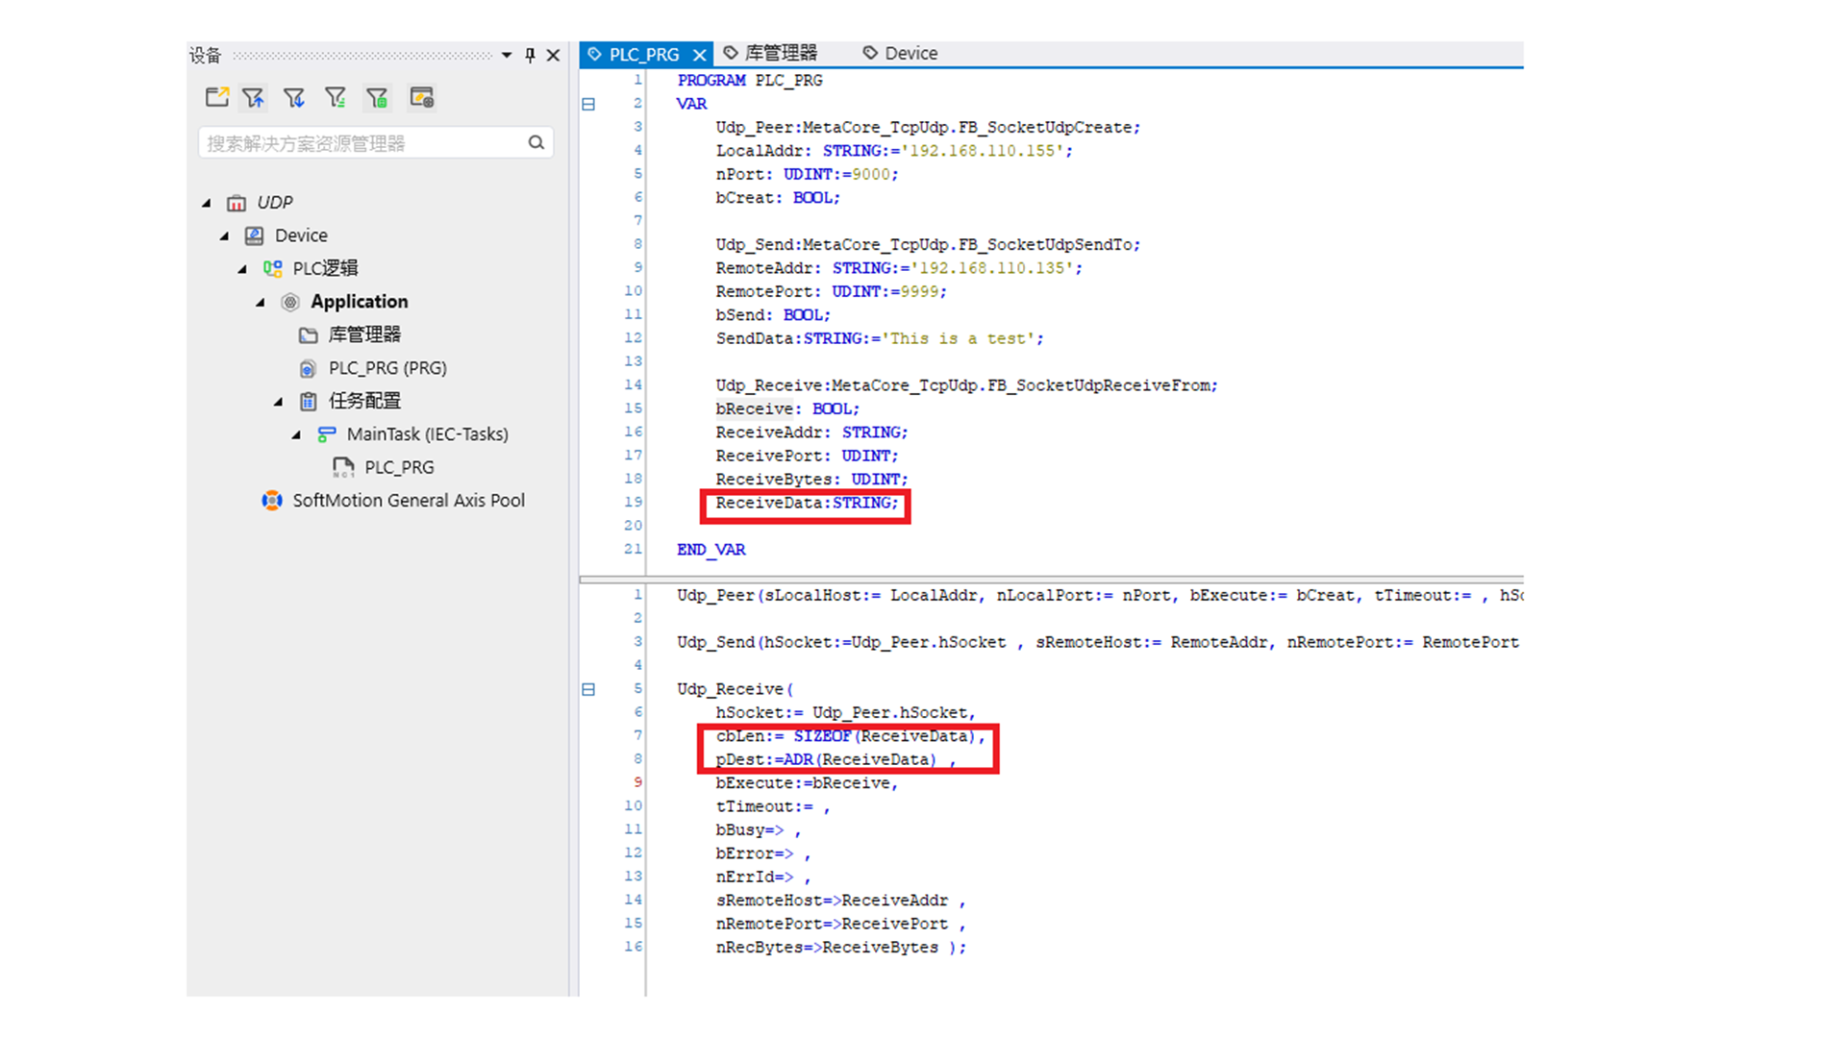Collapse the UDP project tree node
Viewport: 1846px width, 1038px height.
tap(207, 203)
